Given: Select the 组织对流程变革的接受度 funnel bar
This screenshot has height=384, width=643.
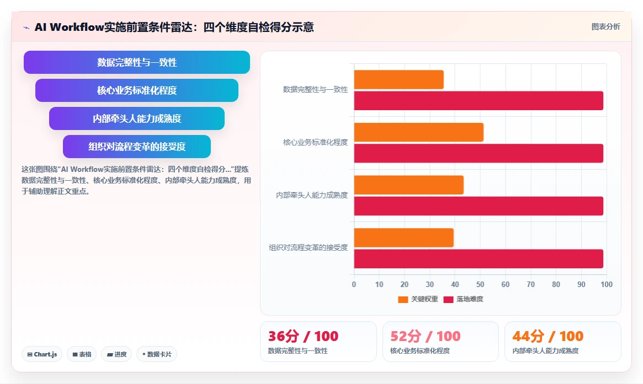Looking at the screenshot, I should pos(136,147).
